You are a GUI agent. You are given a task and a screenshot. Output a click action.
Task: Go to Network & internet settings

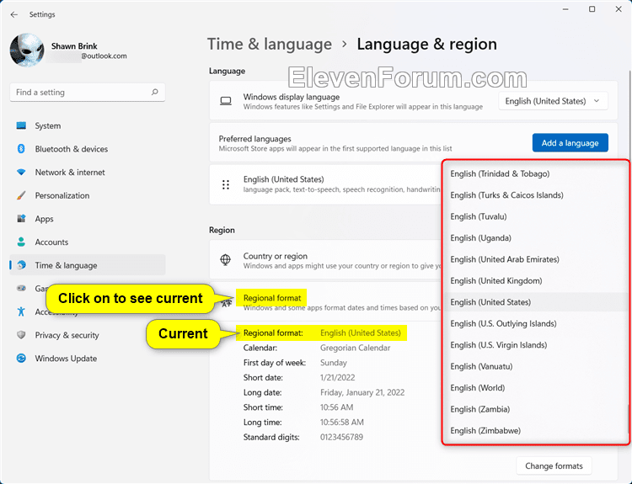[x=88, y=173]
